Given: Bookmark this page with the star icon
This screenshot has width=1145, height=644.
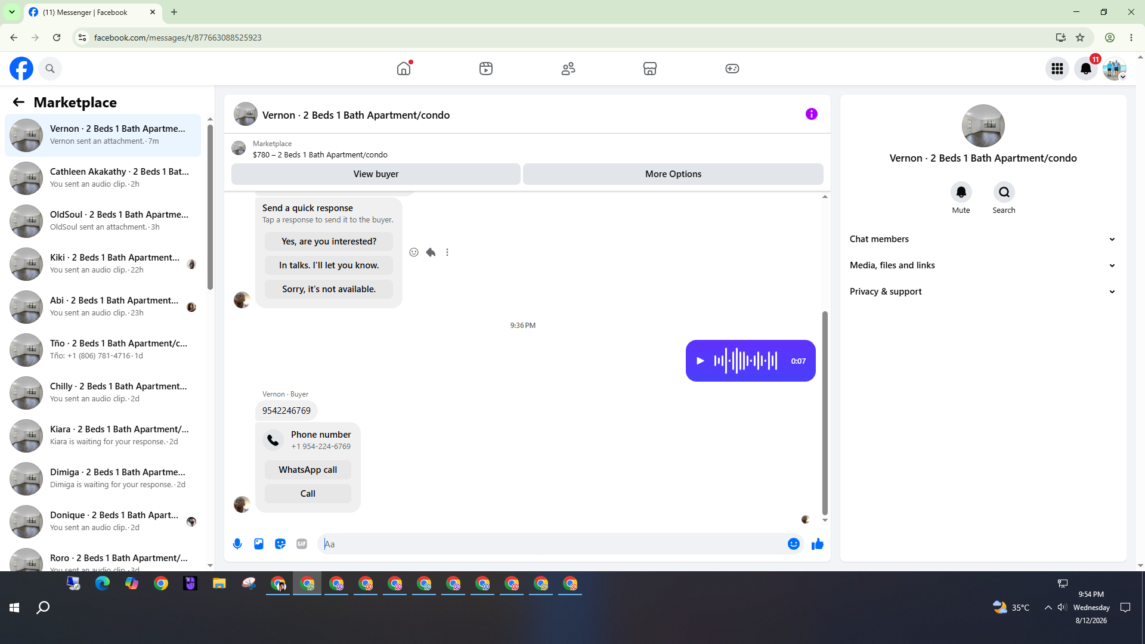Looking at the screenshot, I should pos(1080,38).
